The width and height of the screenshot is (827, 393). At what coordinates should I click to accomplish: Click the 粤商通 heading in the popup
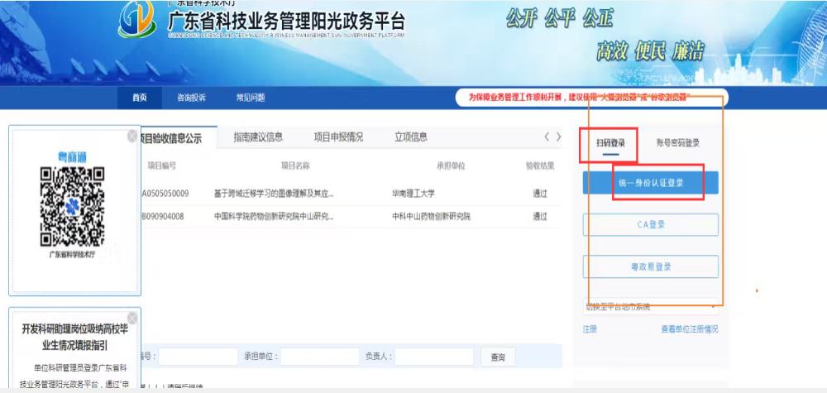pyautogui.click(x=72, y=156)
